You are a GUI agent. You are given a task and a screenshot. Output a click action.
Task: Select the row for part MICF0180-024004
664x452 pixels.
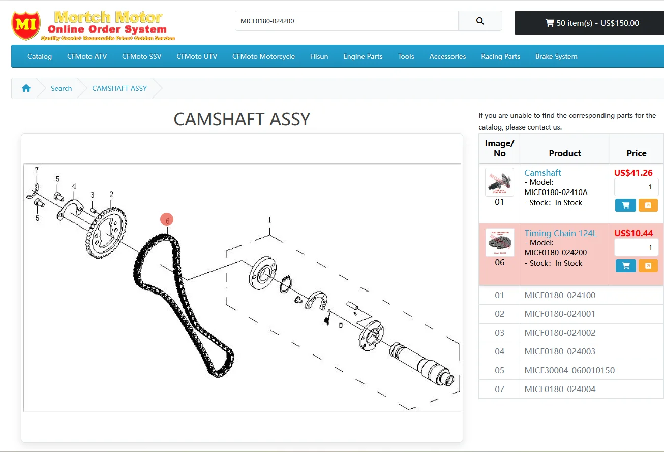click(571, 389)
